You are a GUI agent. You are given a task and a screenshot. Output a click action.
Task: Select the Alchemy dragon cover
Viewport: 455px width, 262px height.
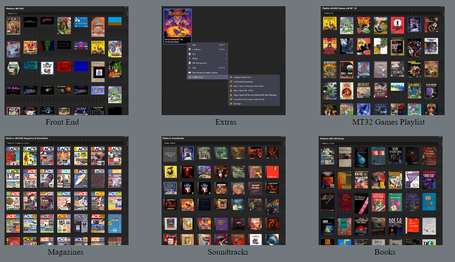115,70
